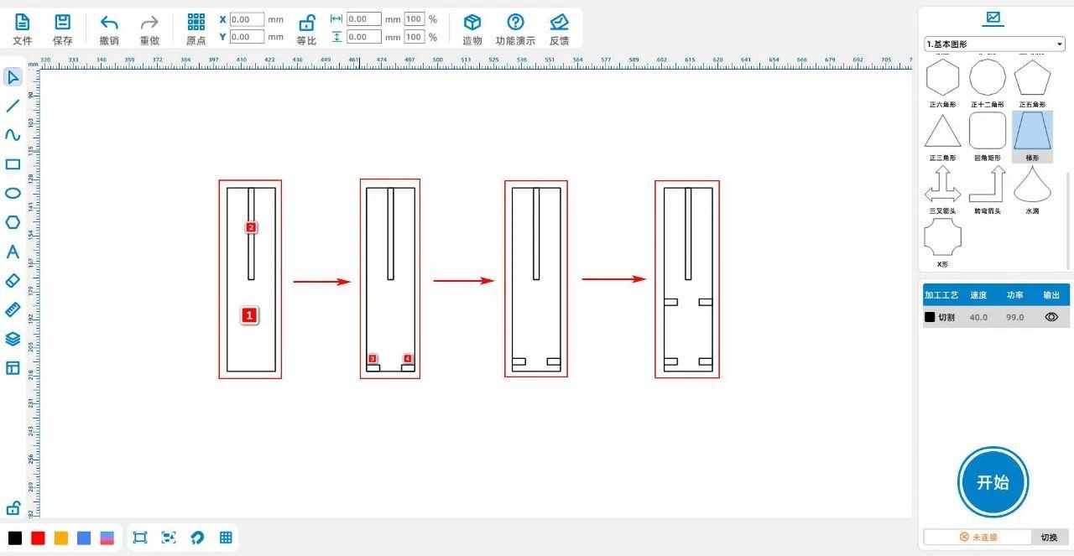Pick the ellipse shape tool
The image size is (1074, 556).
[x=13, y=193]
